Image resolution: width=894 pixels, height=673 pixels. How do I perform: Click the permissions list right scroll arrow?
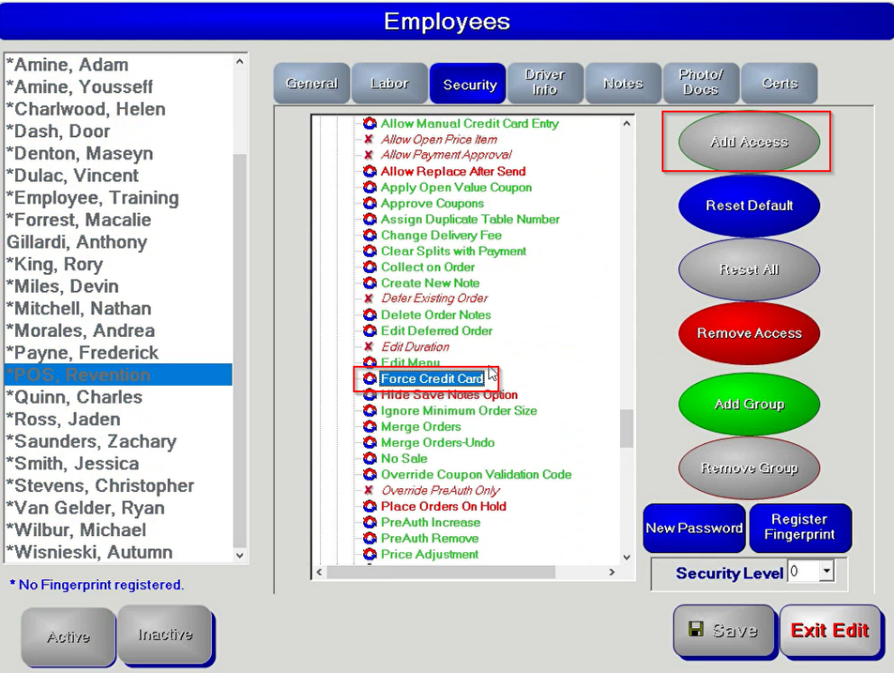[612, 572]
